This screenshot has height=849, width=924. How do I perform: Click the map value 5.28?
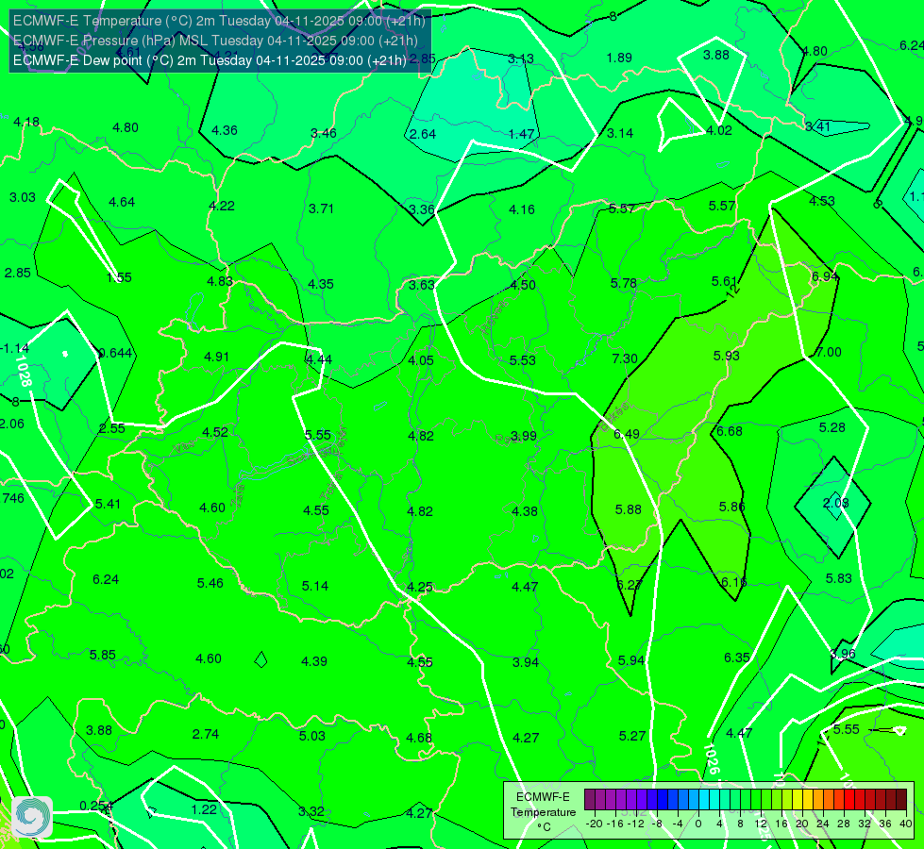pyautogui.click(x=832, y=427)
